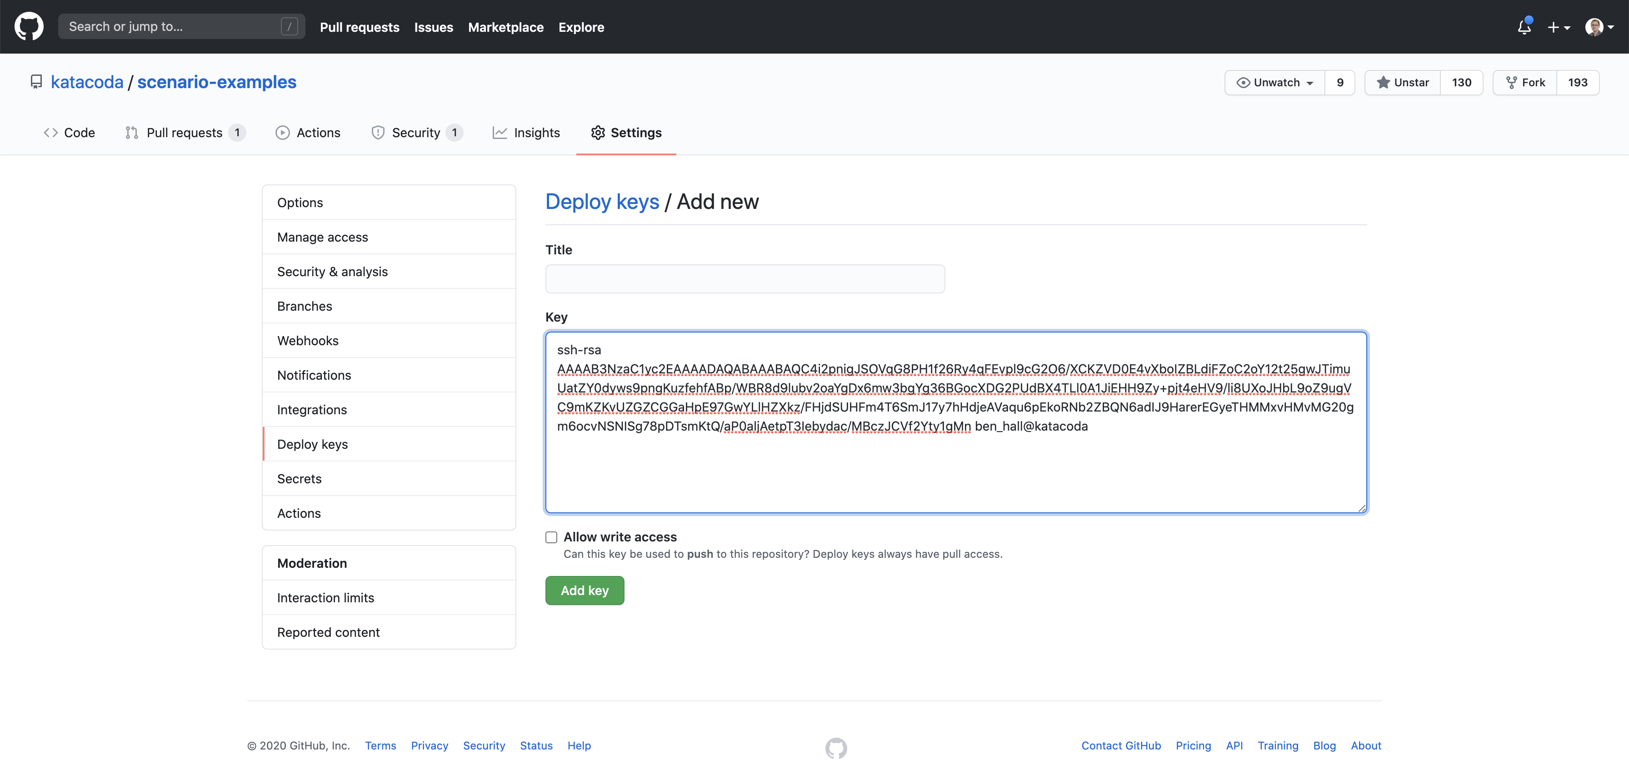Open Explore in the top navigation
Screen dimensions: 1629x784
tap(581, 27)
